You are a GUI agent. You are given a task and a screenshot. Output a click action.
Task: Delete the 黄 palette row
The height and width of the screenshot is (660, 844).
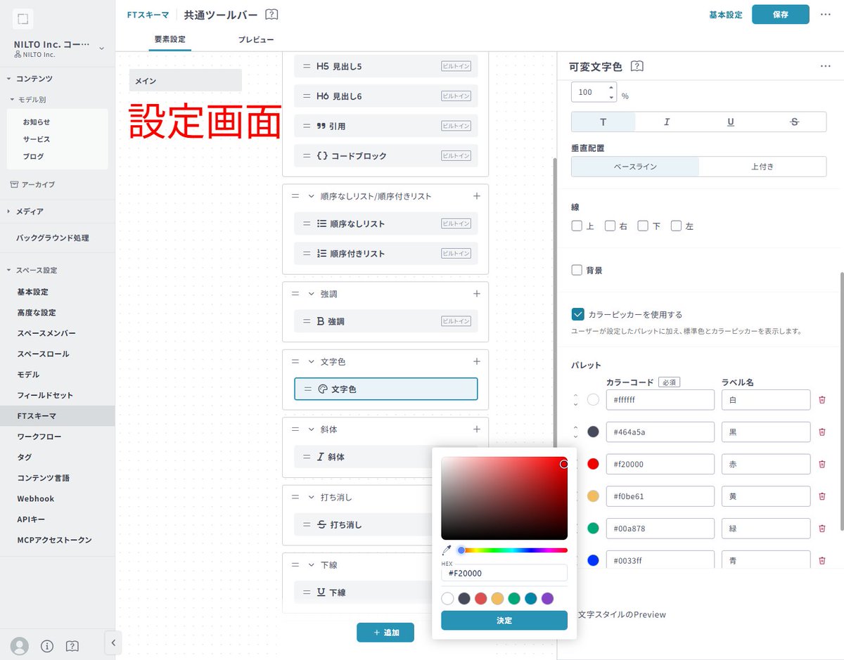pos(821,496)
